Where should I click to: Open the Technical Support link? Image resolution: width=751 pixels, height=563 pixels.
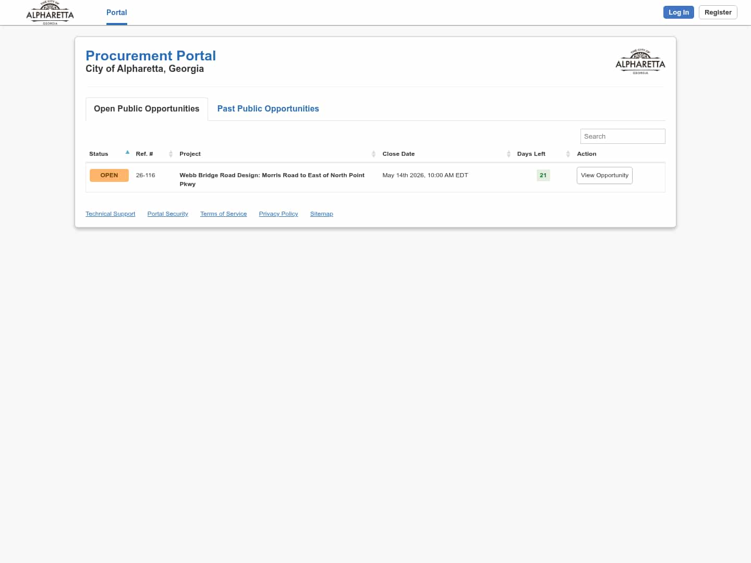[110, 214]
